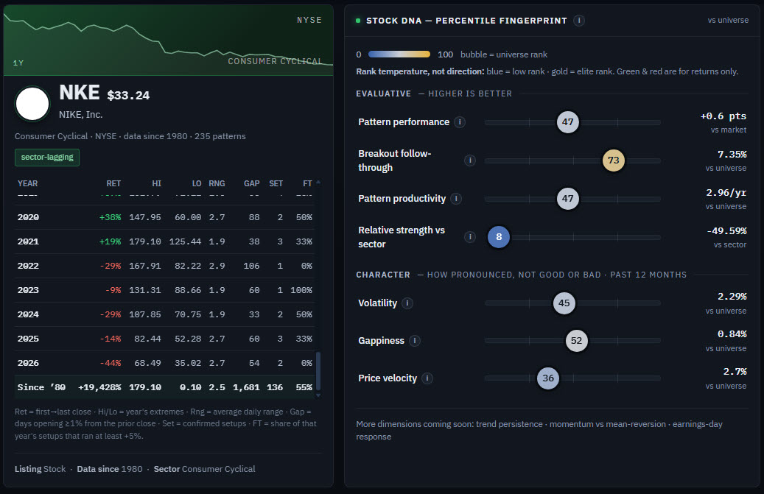Open info icon for Volatility

tap(407, 303)
